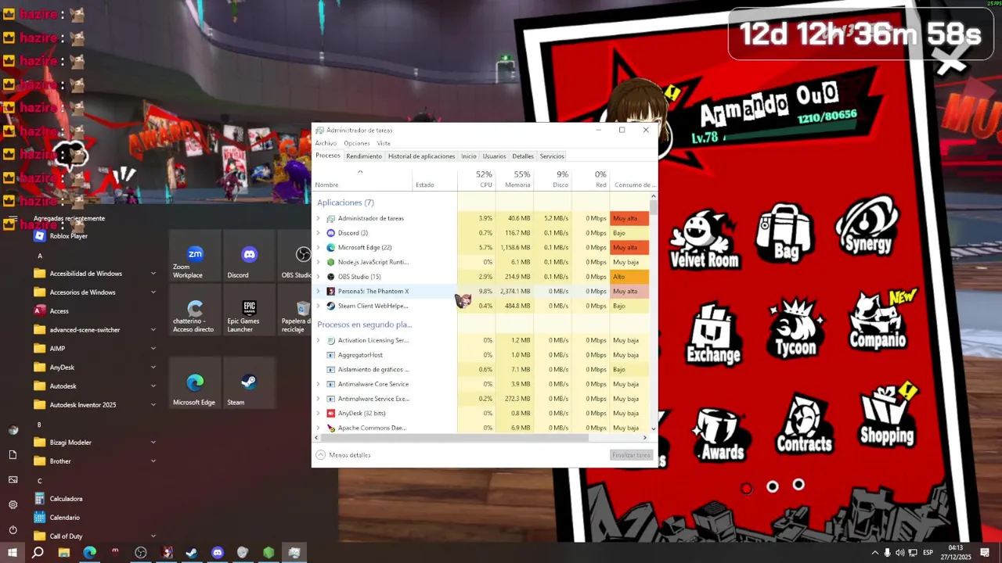The height and width of the screenshot is (563, 1002).
Task: Launch the Steam tile in Start menu
Action: pos(249,383)
